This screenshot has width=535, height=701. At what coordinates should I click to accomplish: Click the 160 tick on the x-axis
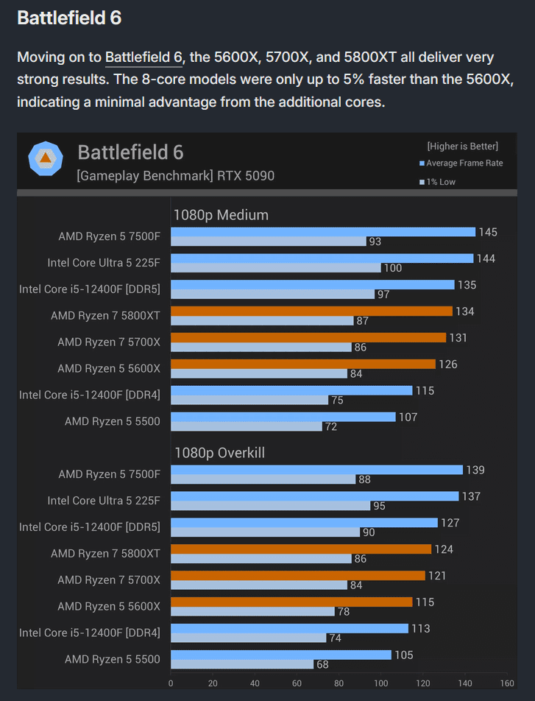pos(507,683)
